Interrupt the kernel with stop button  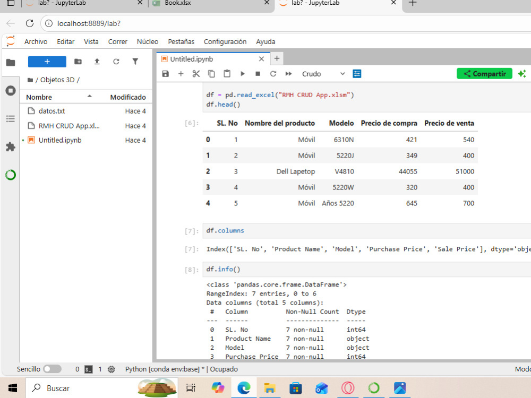pos(258,74)
